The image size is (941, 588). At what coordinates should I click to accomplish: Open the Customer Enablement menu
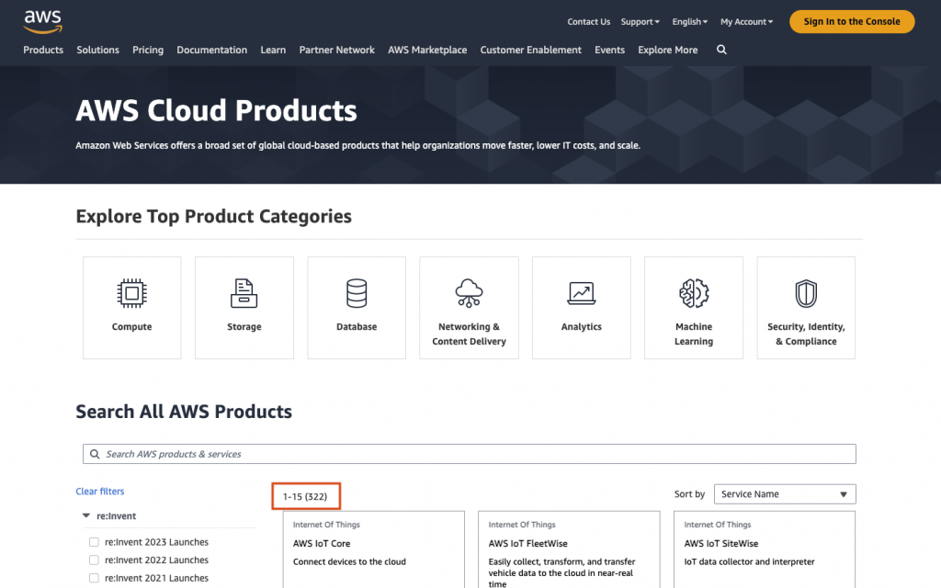pyautogui.click(x=530, y=50)
